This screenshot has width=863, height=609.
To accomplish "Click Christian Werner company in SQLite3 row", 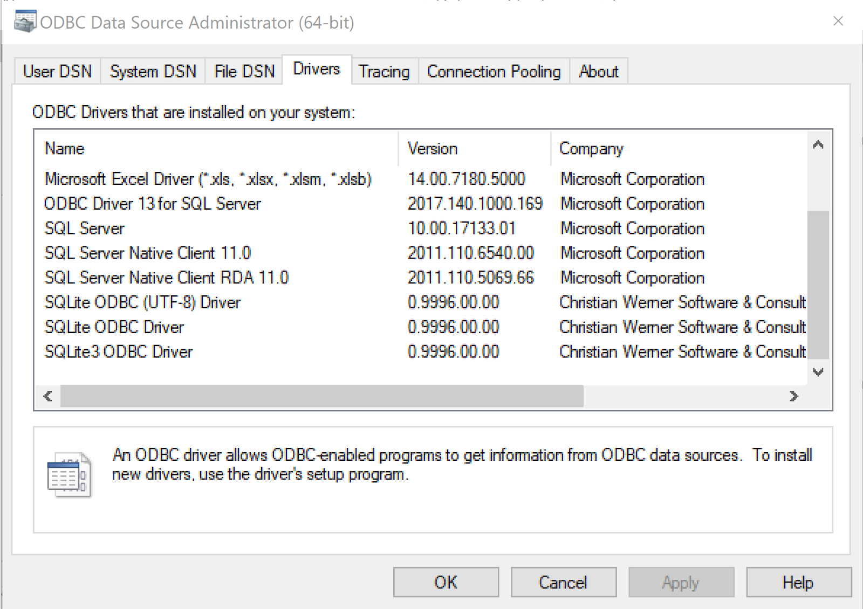I will pyautogui.click(x=683, y=352).
